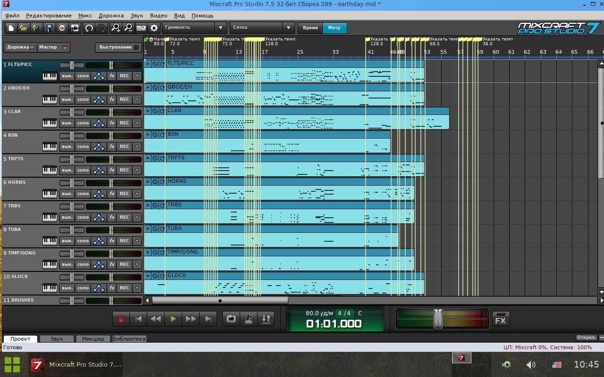Open the Микс menu
The image size is (604, 377).
85,16
